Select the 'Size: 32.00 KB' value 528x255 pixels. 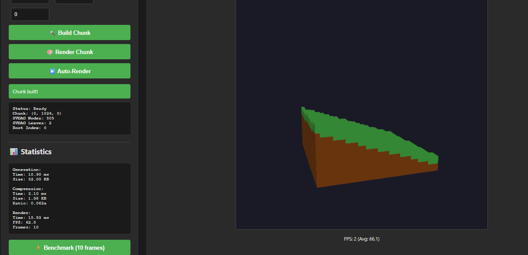tap(31, 179)
